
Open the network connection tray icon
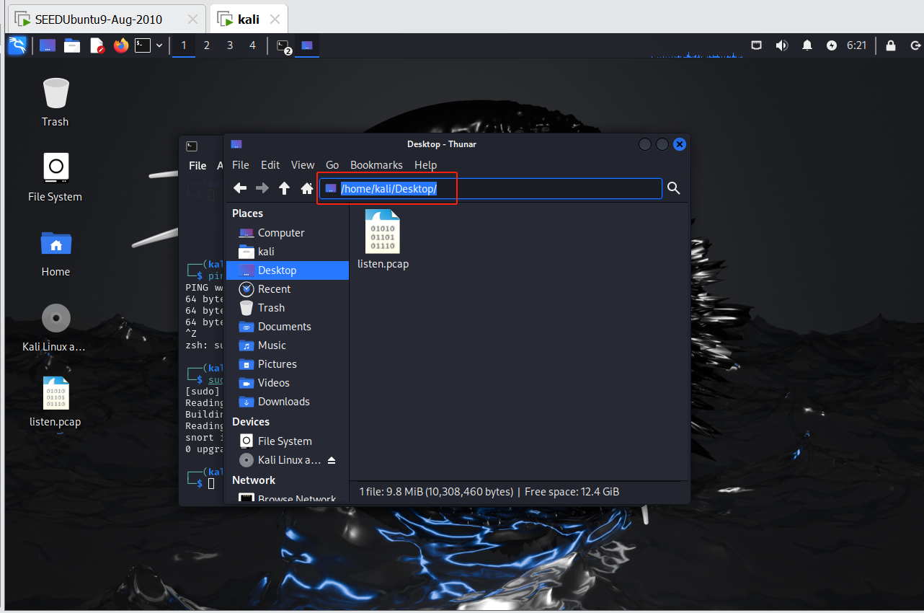(x=757, y=45)
